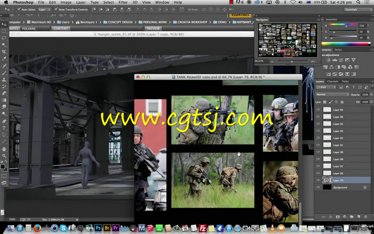Hide the Background layer visibility eye

click(318, 187)
